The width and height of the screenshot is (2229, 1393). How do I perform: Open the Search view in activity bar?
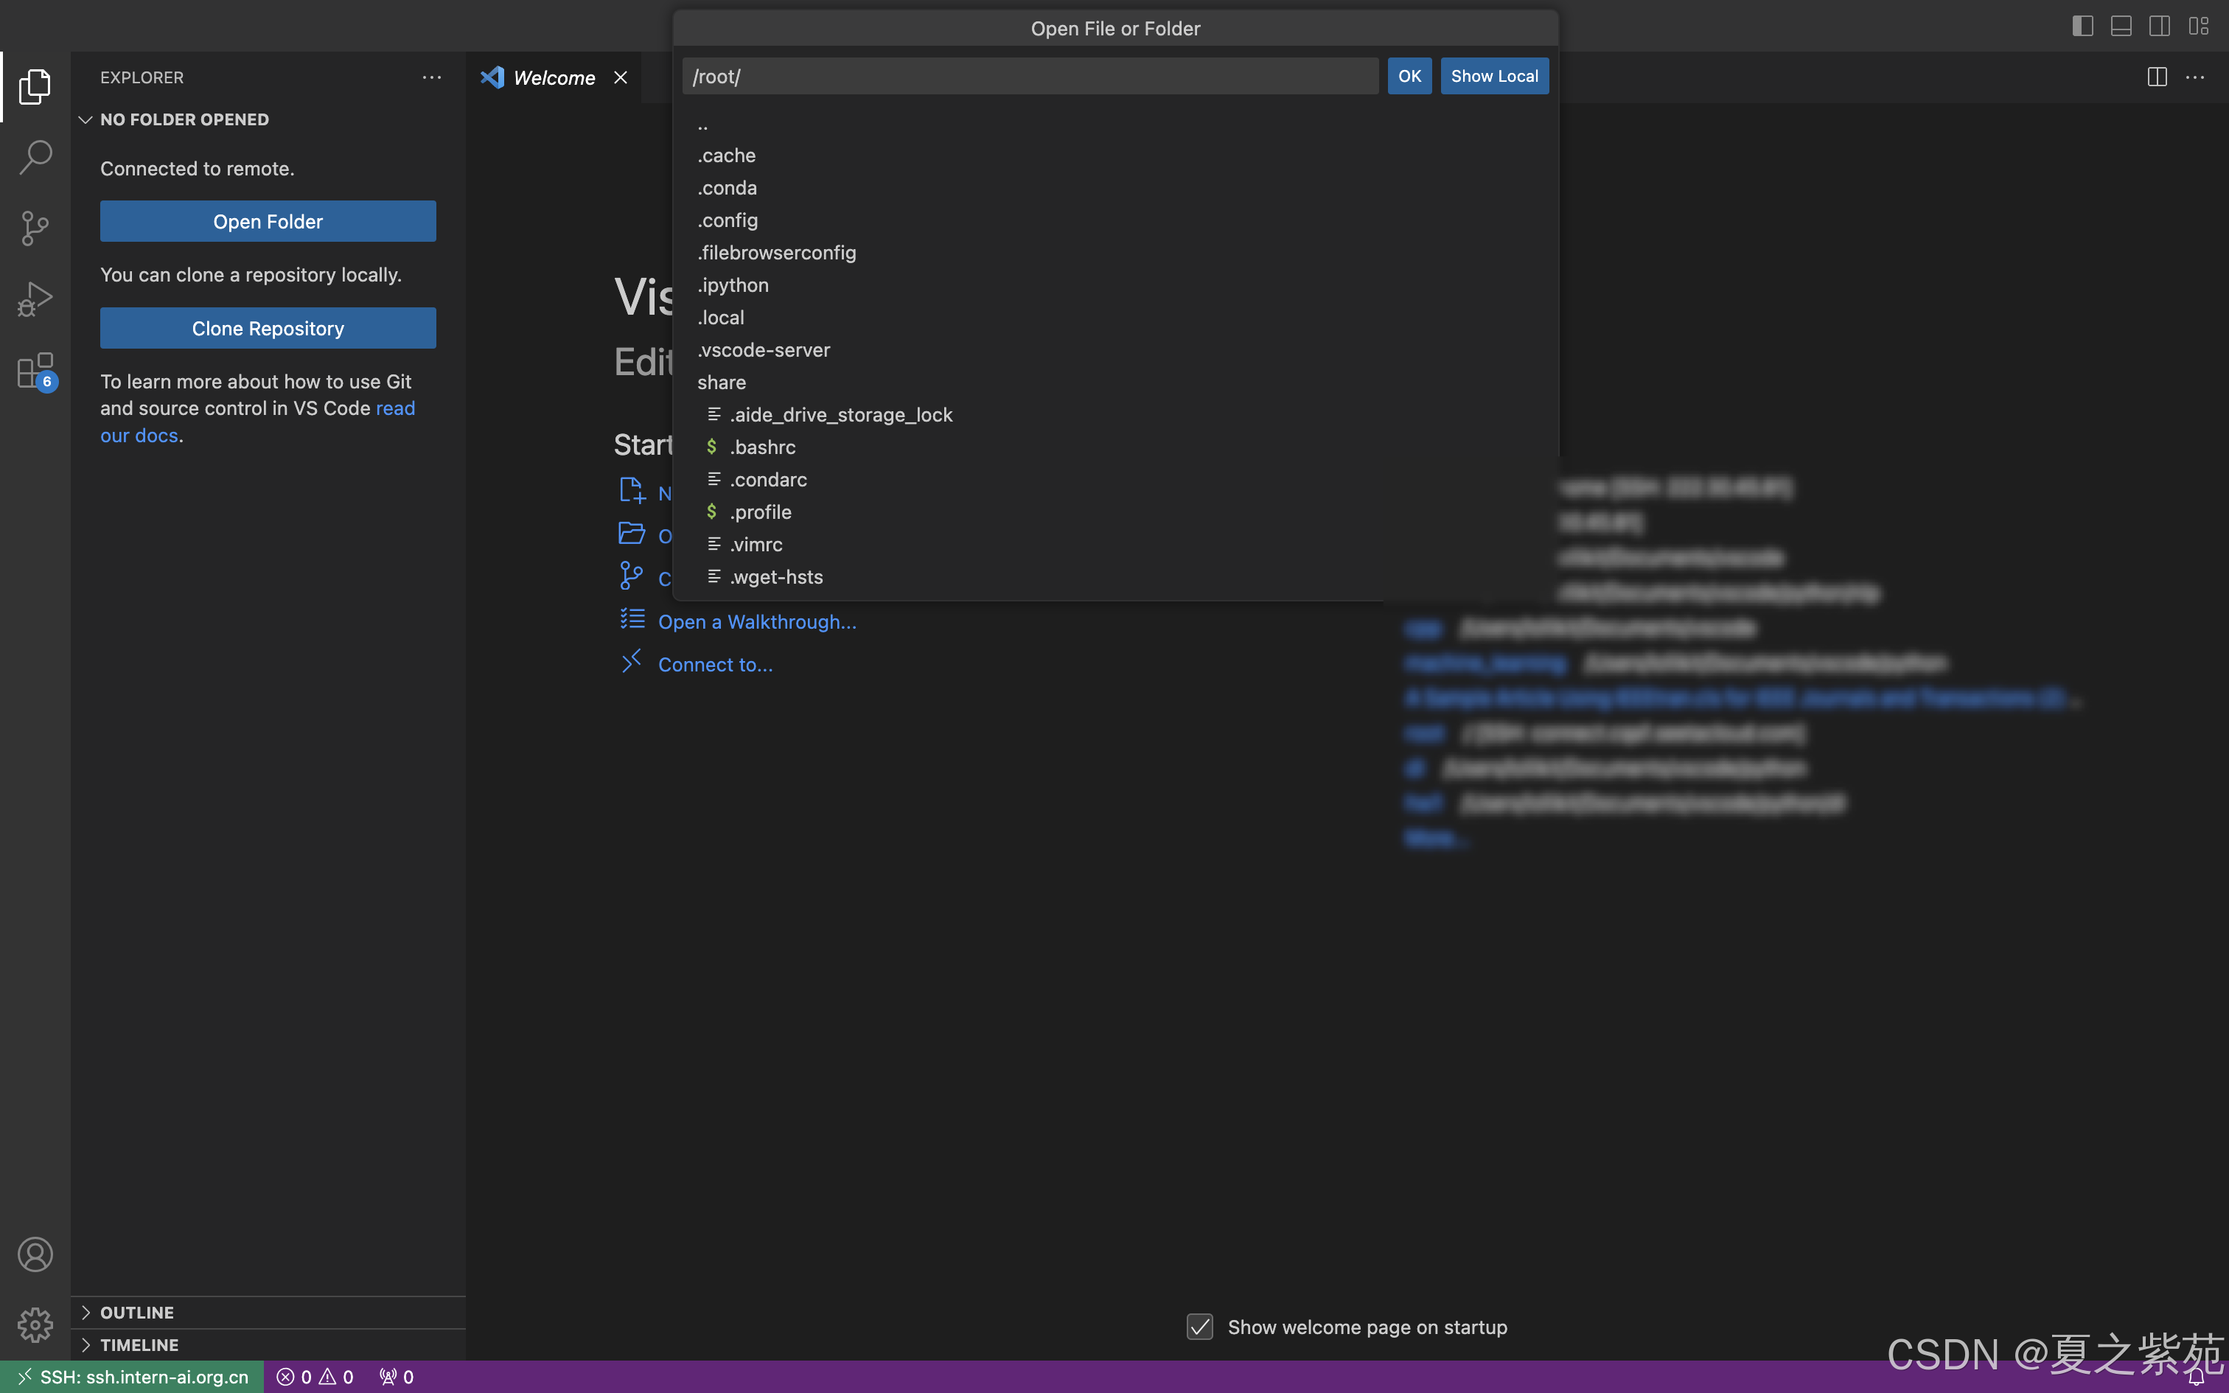coord(35,156)
